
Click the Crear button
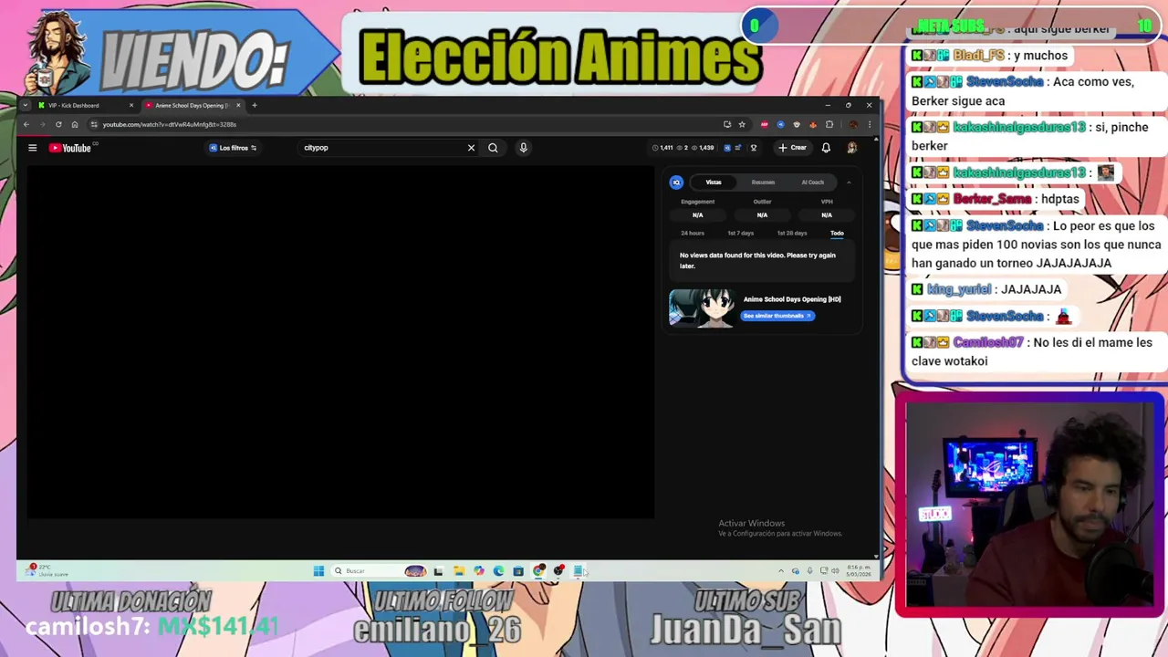[x=792, y=148]
